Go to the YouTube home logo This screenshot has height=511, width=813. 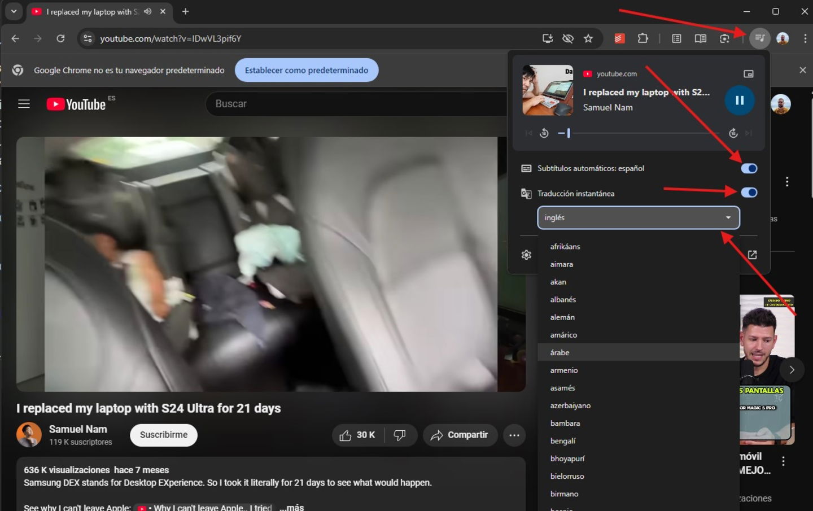[76, 104]
